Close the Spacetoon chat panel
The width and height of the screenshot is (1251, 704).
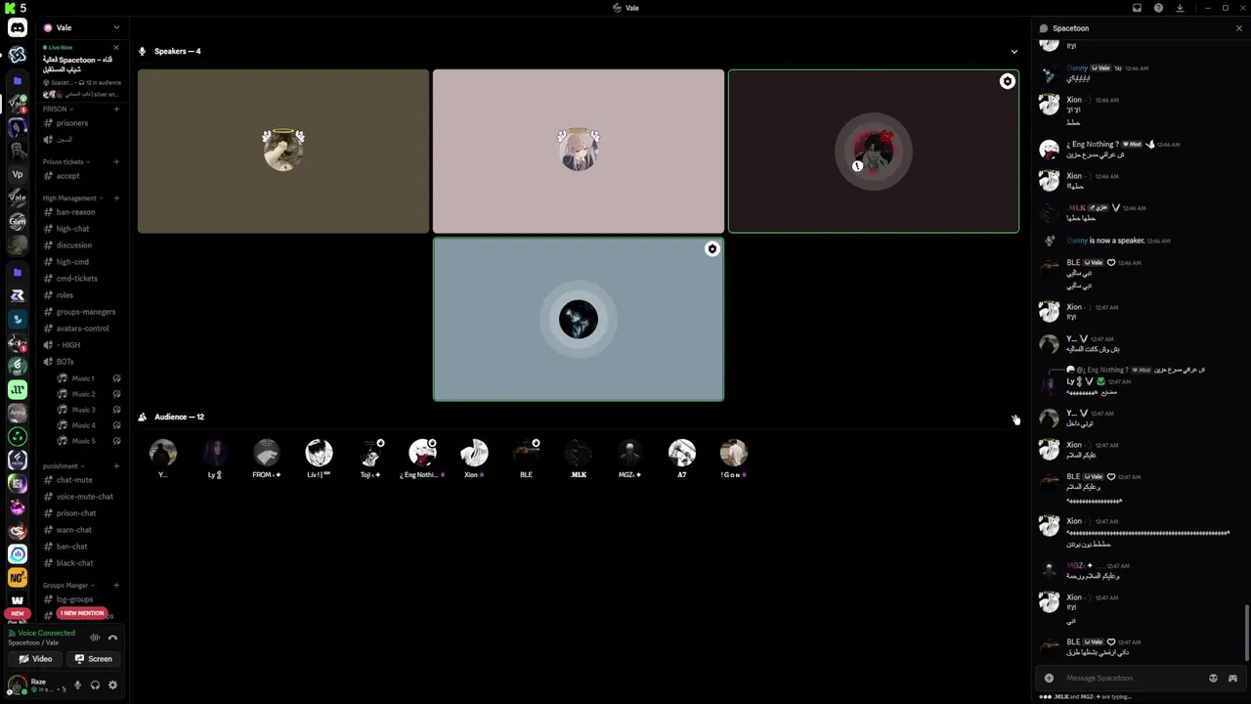(1239, 28)
